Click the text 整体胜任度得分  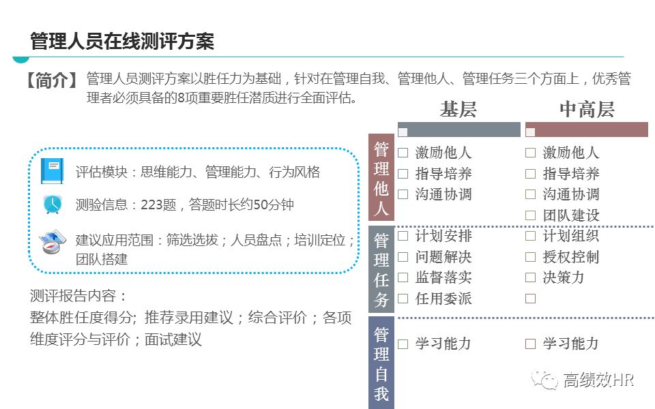point(83,318)
